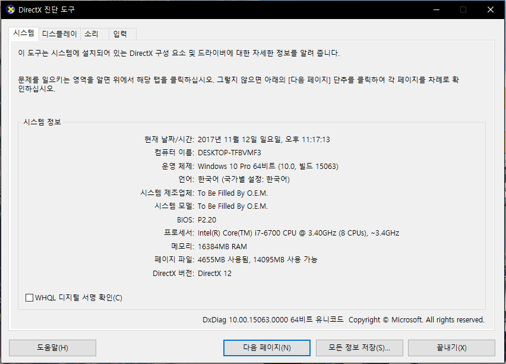Screen dimensions: 506x364
Task: Click the DxDiag 10.00.15063.0000 version text
Action: click(245, 320)
